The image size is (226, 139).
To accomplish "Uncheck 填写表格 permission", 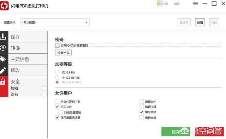I will point(142,112).
